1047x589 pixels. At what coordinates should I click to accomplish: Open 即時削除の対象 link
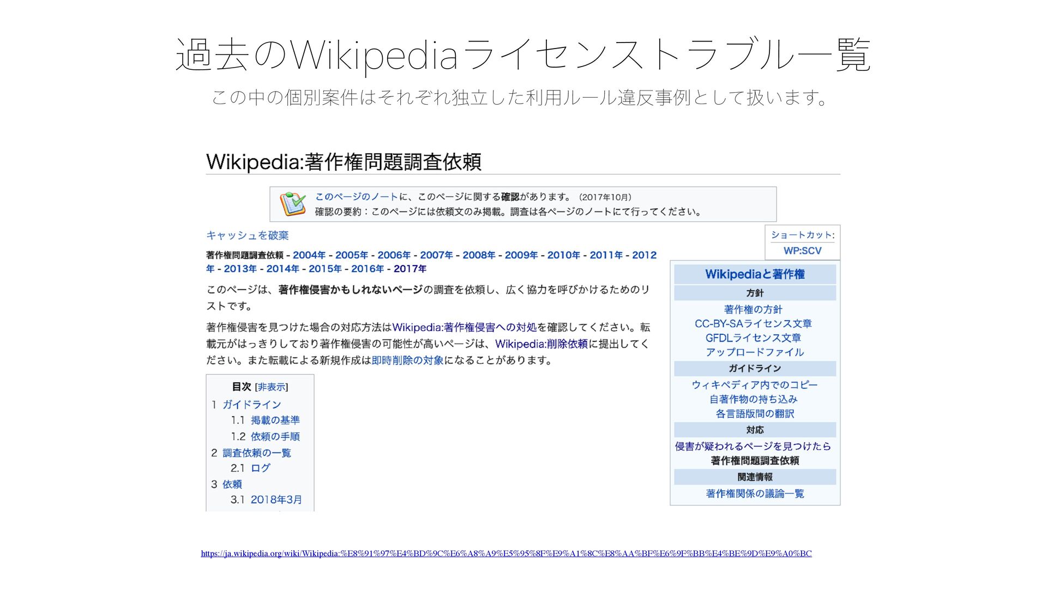407,360
